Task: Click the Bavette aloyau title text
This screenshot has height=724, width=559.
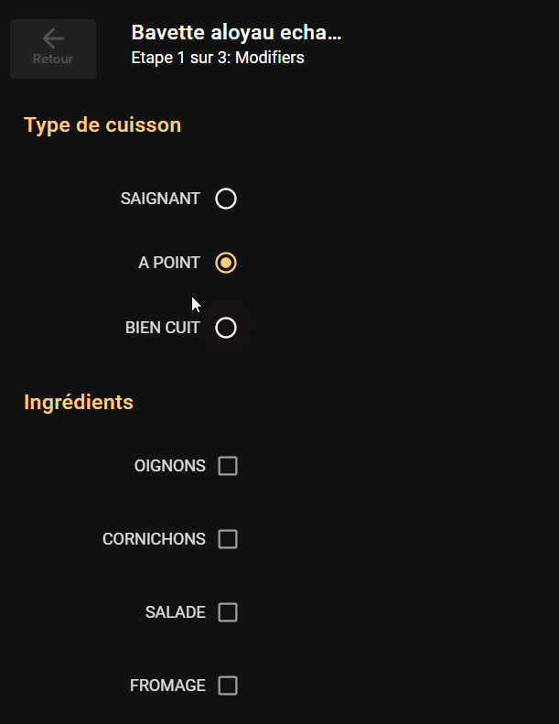Action: [x=236, y=34]
